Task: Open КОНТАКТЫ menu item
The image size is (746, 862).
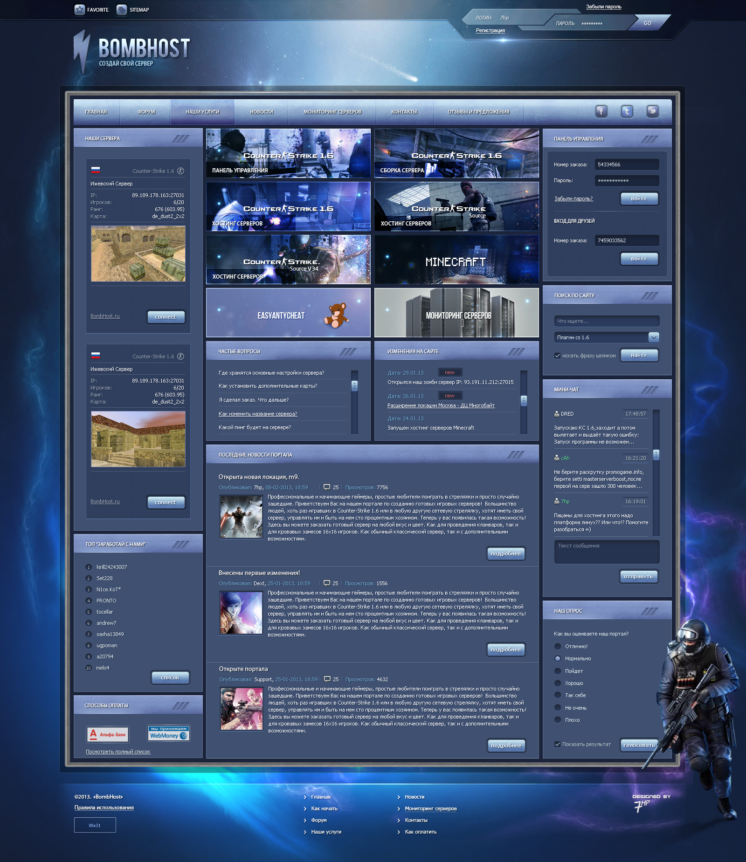Action: tap(404, 112)
